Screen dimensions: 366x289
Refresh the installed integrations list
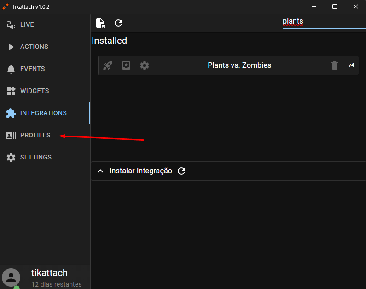pos(118,23)
